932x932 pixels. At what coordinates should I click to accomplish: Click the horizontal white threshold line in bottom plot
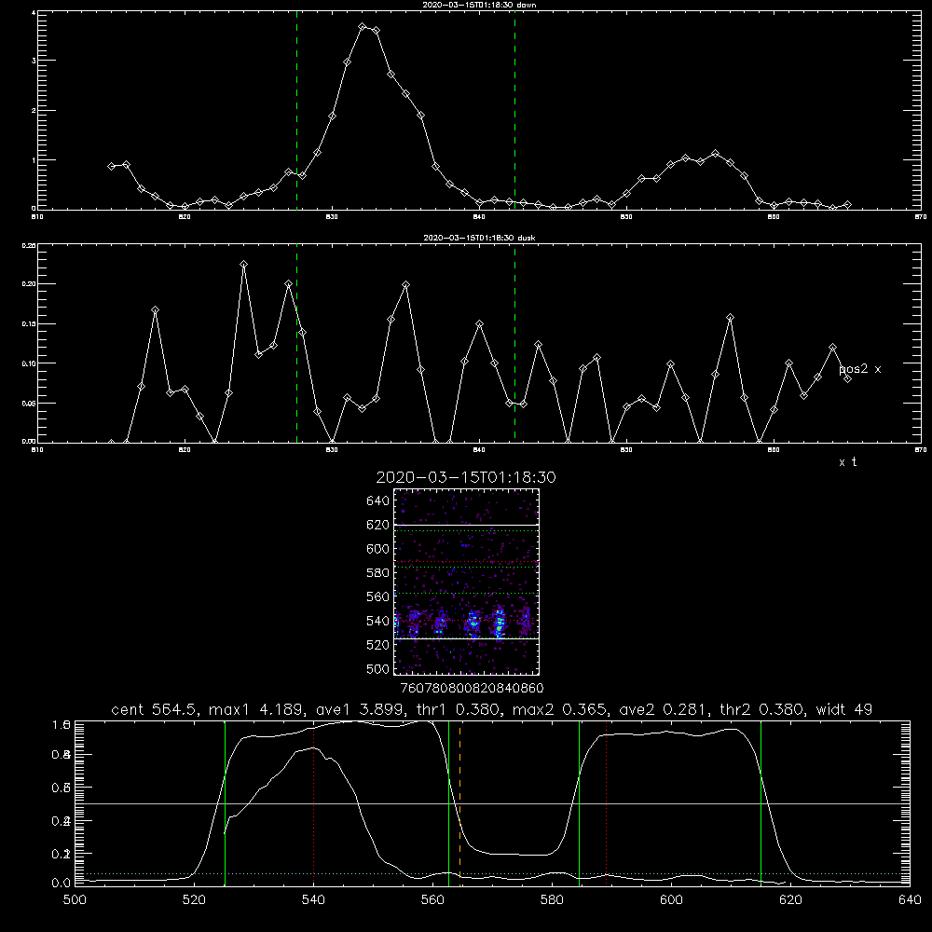click(492, 803)
